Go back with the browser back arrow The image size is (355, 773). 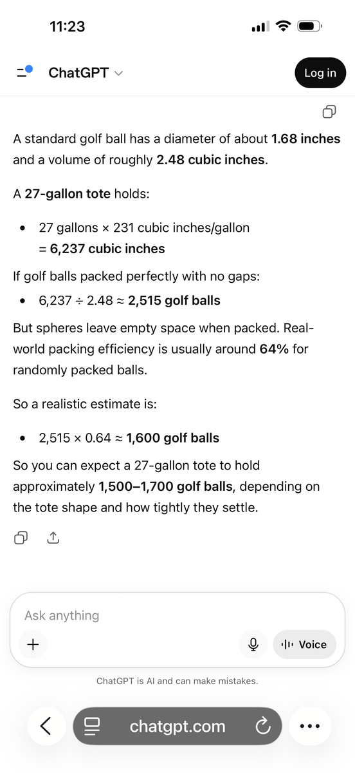pyautogui.click(x=46, y=726)
